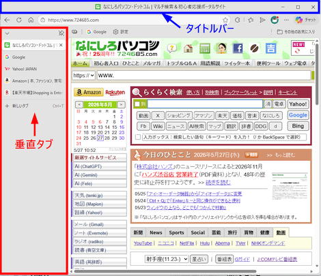Viewport: 321px width, 276px height.
Task: Click the blue 吉 icon
Action: tap(271, 48)
